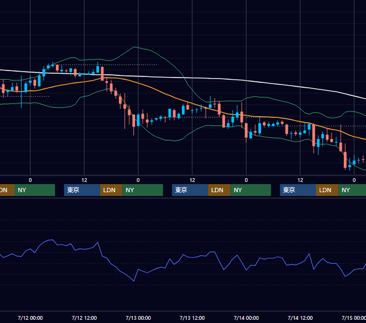366x323 pixels.
Task: Click the LDN session block for 7/13
Action: point(219,190)
